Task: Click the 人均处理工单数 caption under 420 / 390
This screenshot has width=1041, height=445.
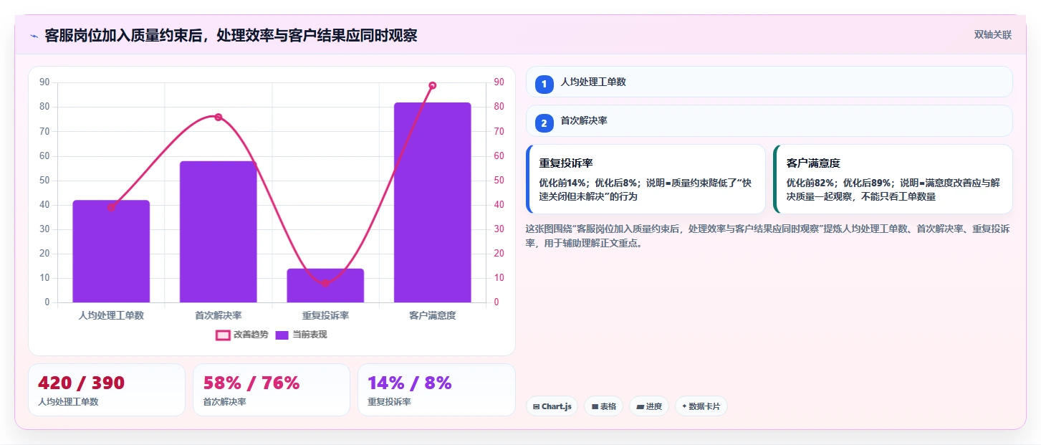Action: click(68, 402)
